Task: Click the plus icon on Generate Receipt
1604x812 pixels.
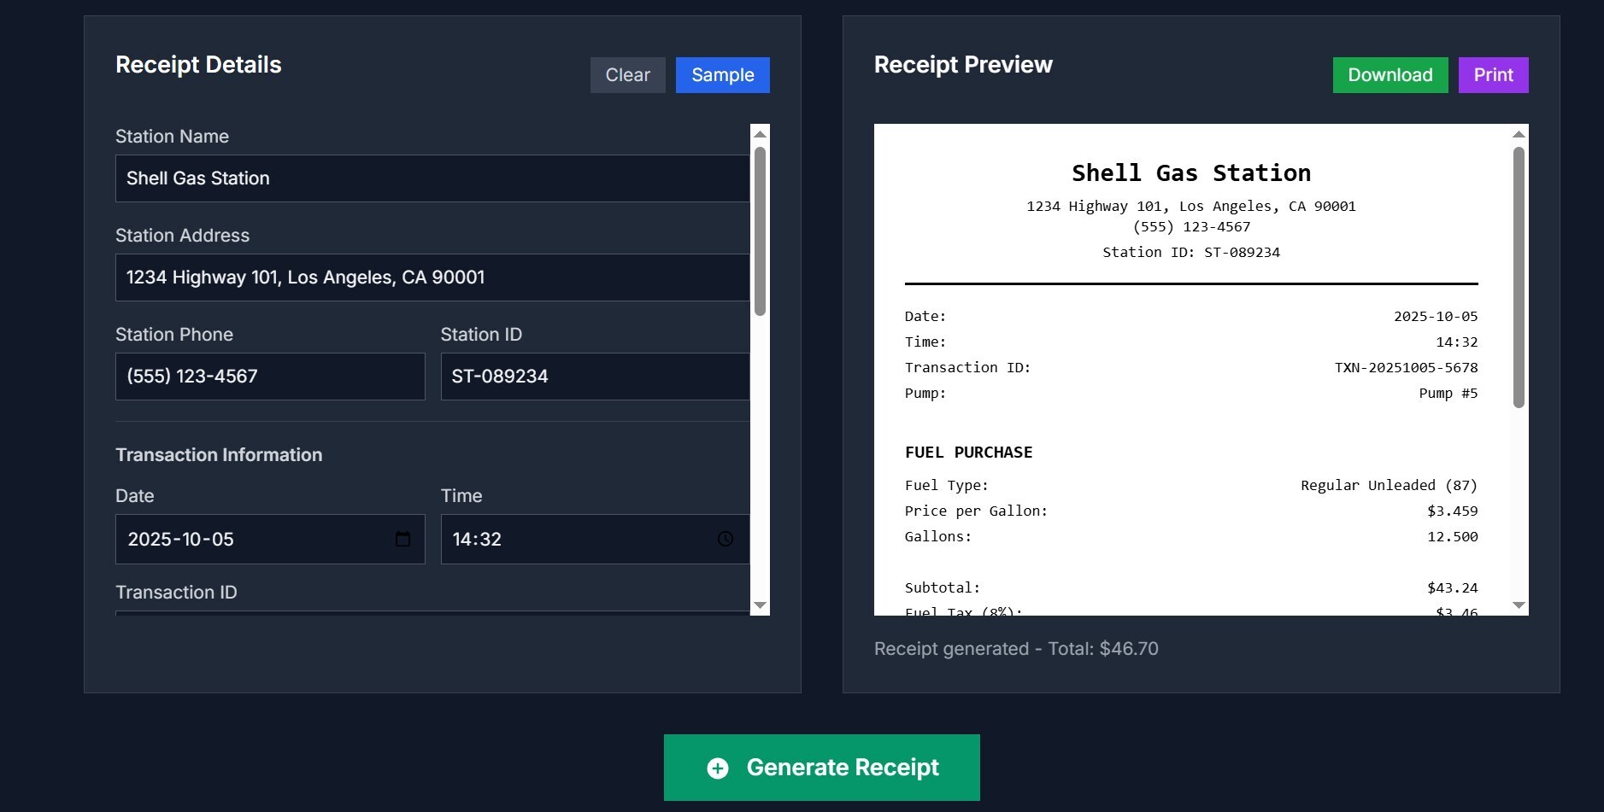Action: pyautogui.click(x=718, y=768)
